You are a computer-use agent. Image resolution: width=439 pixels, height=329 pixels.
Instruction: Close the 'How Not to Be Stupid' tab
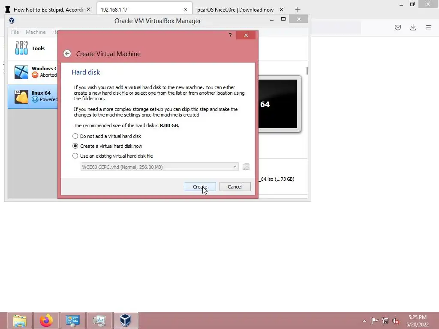(89, 9)
